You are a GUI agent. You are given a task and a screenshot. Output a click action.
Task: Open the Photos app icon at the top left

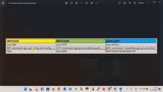3,3
